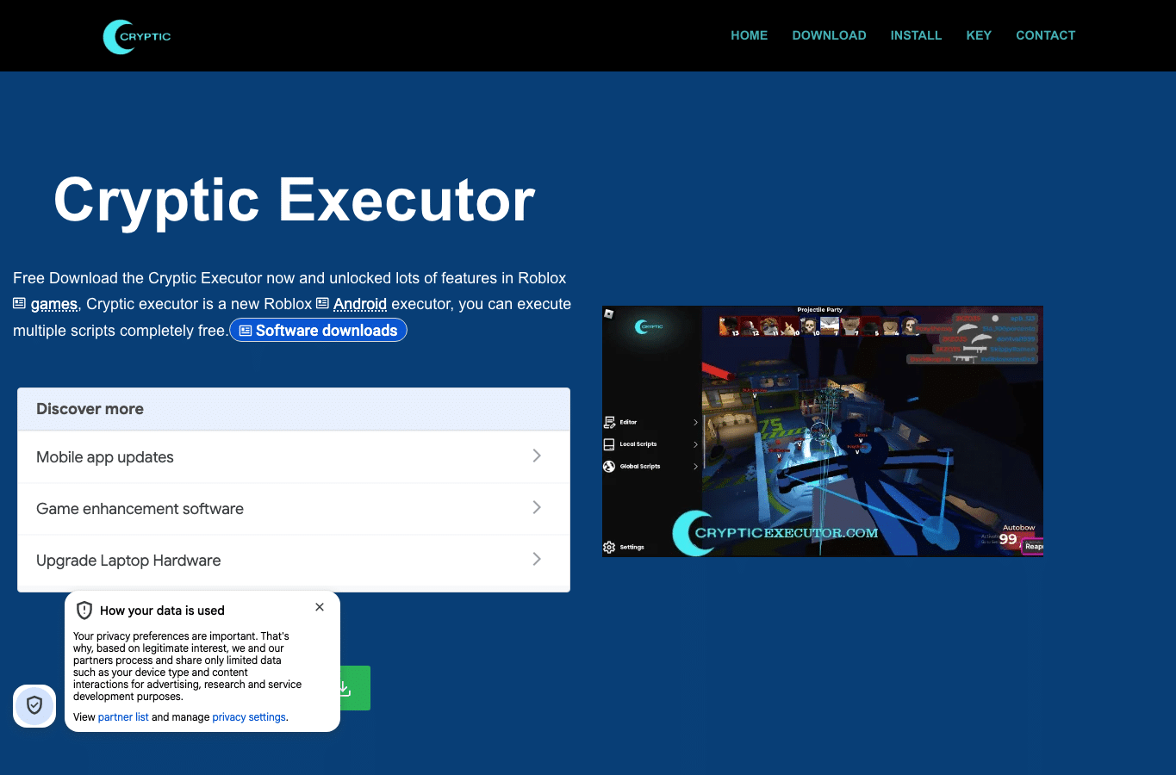Click the floating privacy shield button
This screenshot has height=775, width=1176.
[34, 706]
